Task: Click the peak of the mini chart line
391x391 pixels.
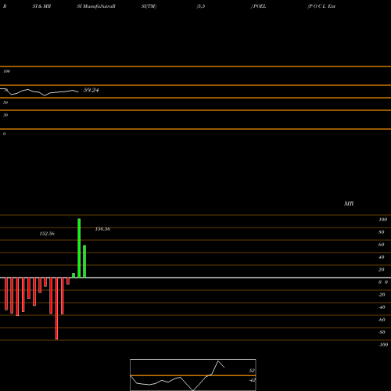Action: [218, 361]
